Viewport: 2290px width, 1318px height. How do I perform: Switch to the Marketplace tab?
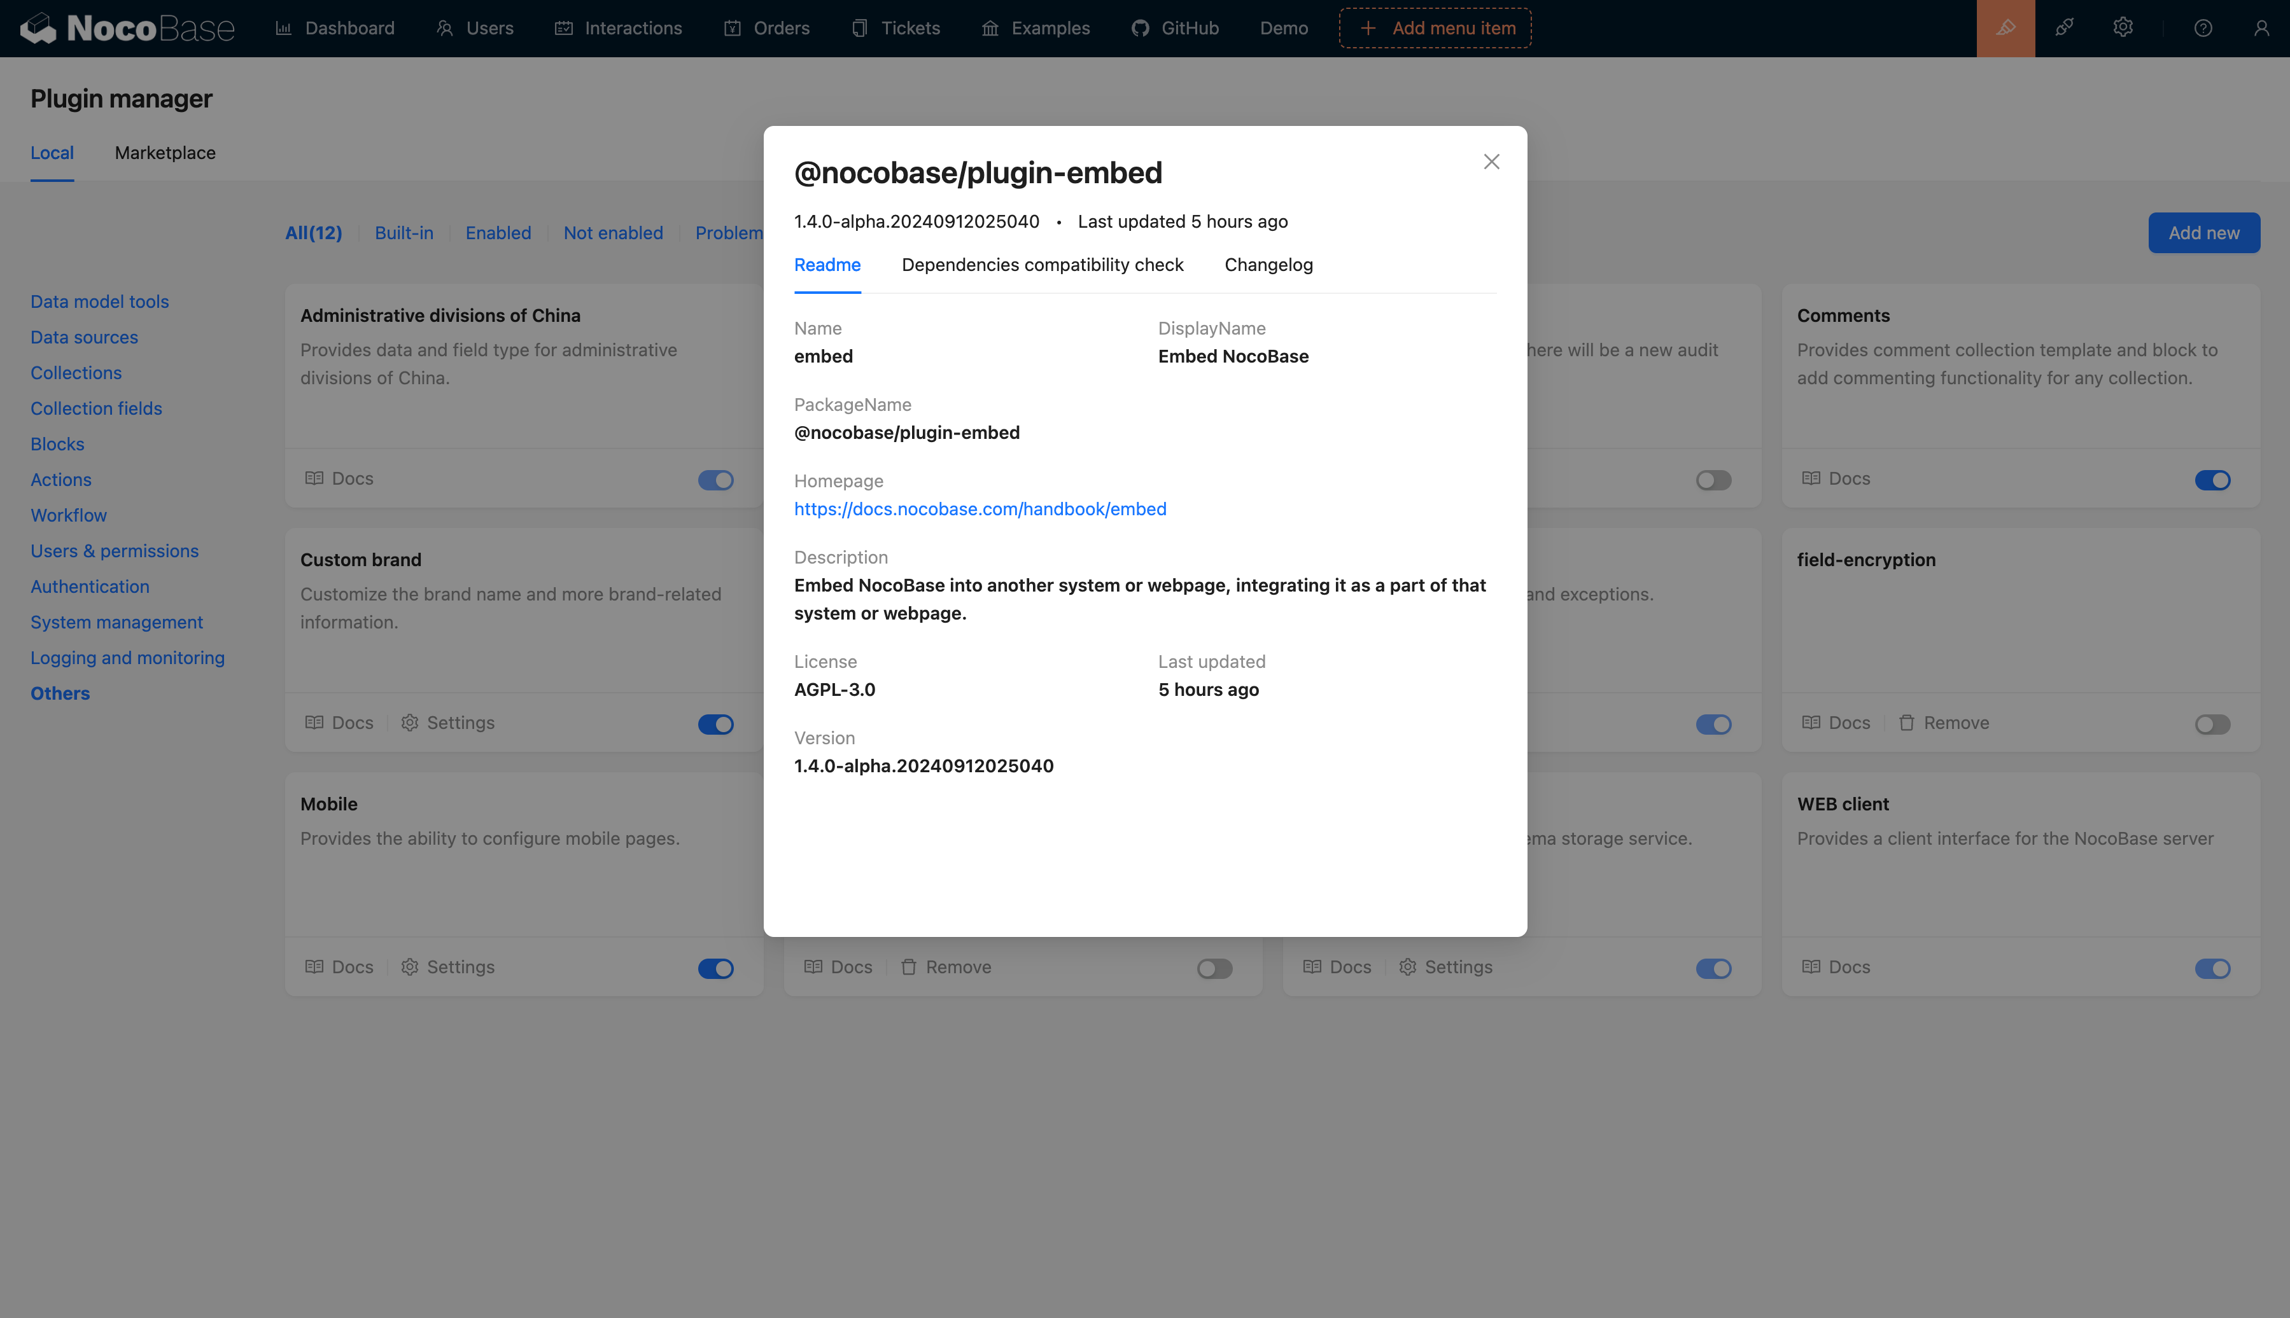point(164,153)
